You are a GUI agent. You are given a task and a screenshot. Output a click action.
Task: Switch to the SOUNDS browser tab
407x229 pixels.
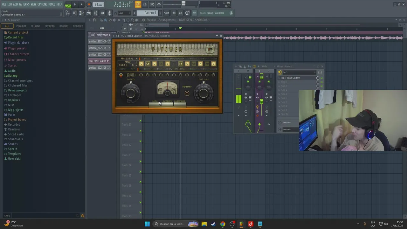64,26
